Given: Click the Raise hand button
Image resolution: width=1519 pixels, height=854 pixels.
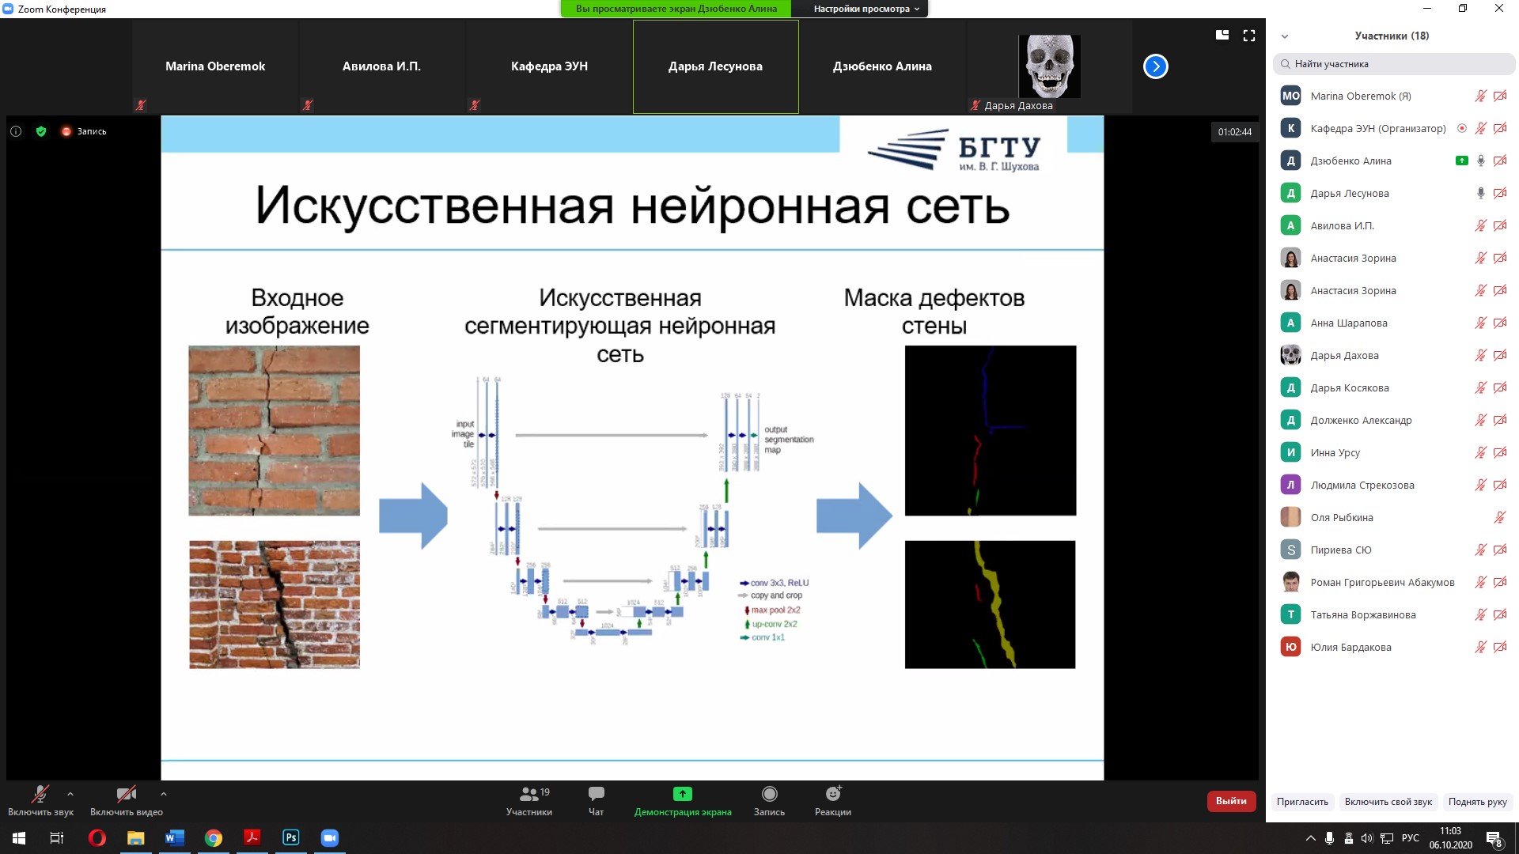Looking at the screenshot, I should point(1477,802).
